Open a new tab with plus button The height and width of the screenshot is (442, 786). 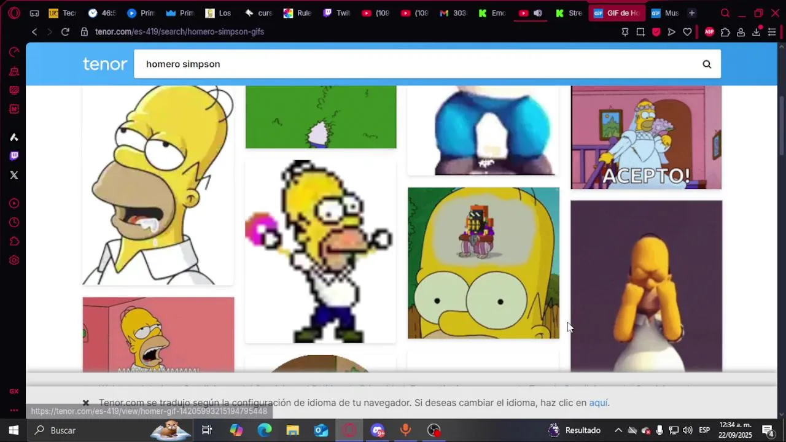pos(692,13)
